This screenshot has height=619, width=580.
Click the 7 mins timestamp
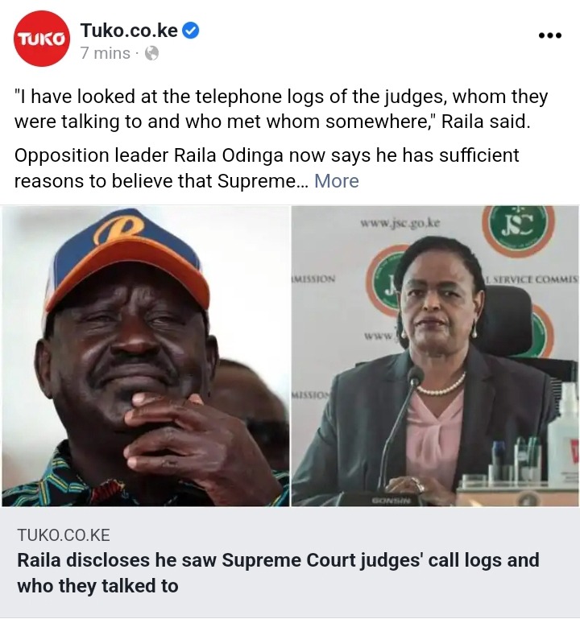point(105,53)
